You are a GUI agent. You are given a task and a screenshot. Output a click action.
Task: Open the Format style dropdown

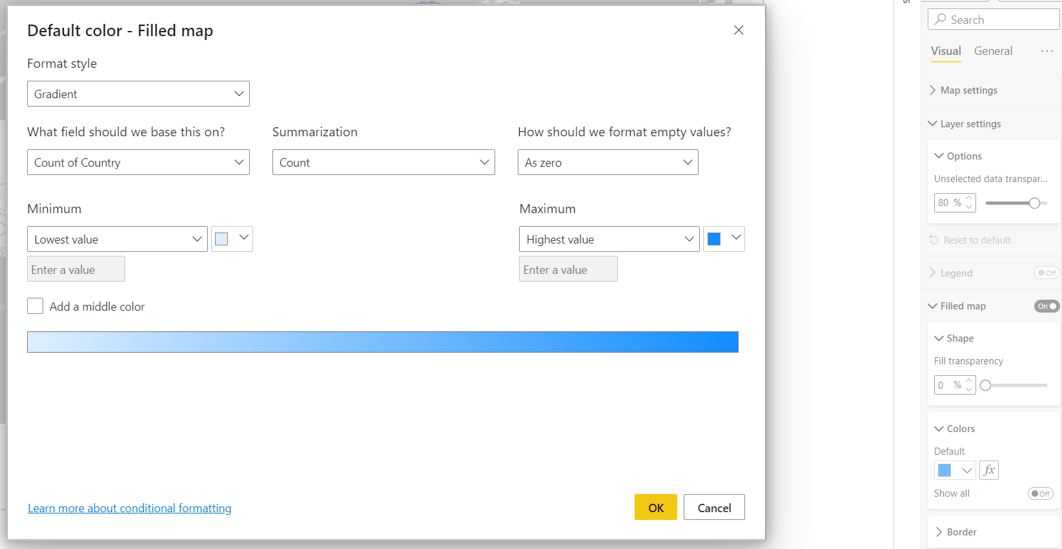(138, 94)
